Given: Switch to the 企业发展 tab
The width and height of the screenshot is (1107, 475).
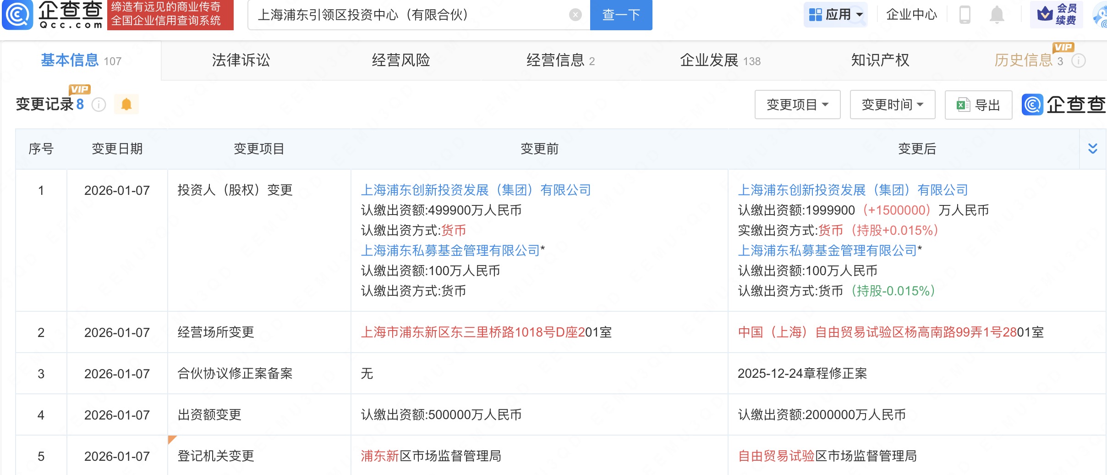Looking at the screenshot, I should coord(719,61).
